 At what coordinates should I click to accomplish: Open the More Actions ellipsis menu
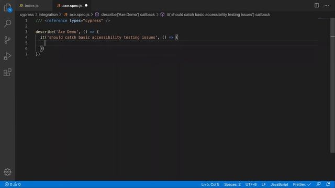327,5
